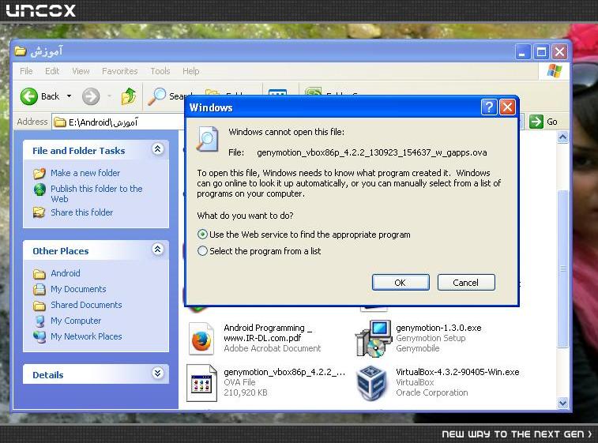Click the My Computer icon
598x443 pixels.
39,321
